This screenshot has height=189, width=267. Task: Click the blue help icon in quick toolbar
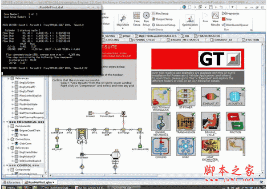point(184,7)
